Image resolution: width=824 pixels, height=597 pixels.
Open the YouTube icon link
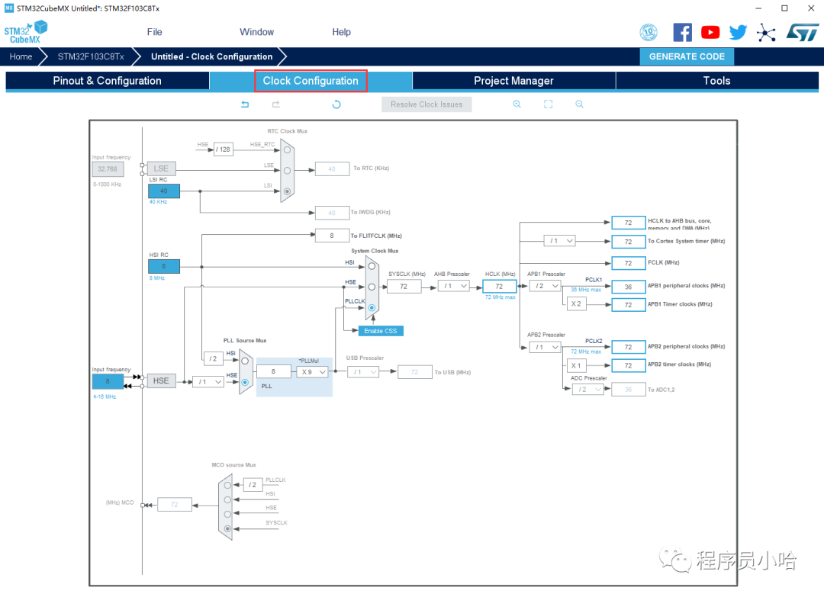(x=710, y=32)
